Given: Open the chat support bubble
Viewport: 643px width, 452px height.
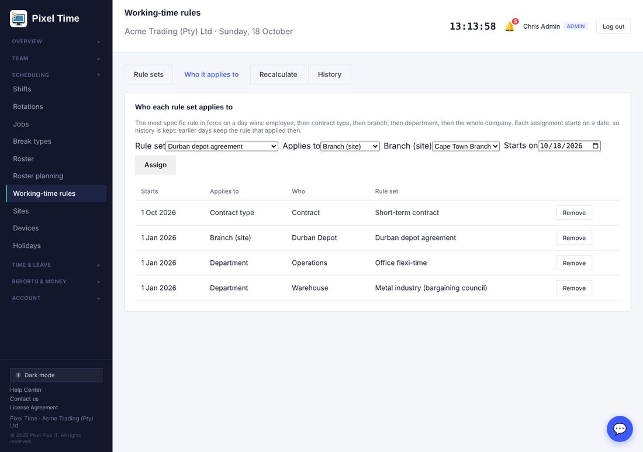Looking at the screenshot, I should tap(620, 429).
